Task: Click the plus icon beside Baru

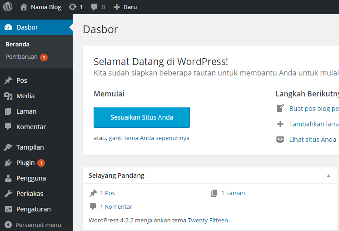Action: pyautogui.click(x=116, y=7)
